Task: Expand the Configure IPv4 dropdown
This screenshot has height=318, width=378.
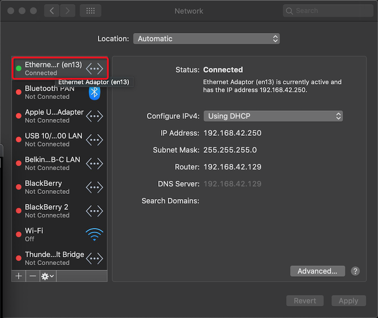Action: 273,116
